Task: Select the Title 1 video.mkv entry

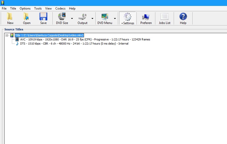Action: pos(49,35)
